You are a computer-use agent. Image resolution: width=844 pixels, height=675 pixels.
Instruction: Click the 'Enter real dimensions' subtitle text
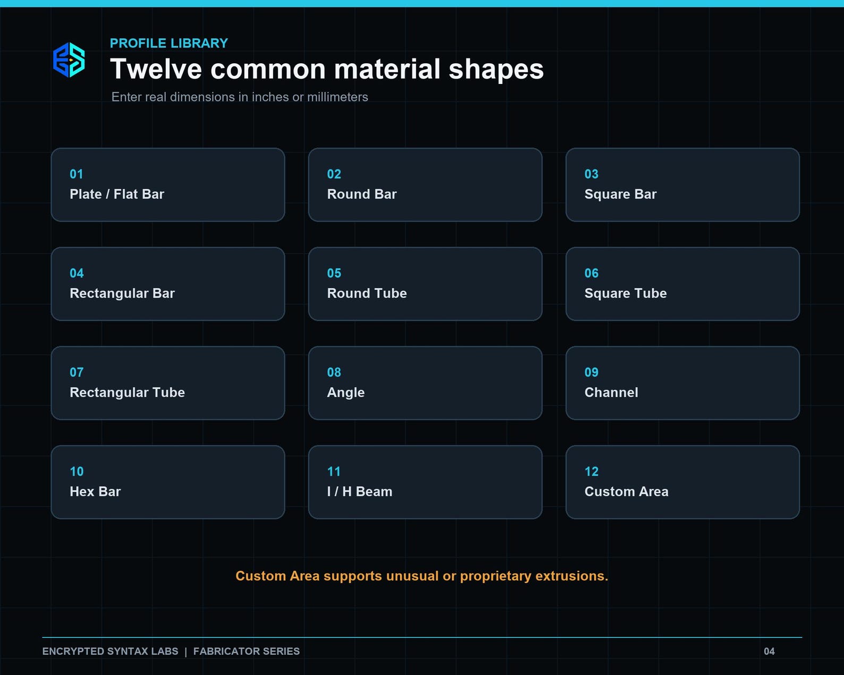click(240, 97)
